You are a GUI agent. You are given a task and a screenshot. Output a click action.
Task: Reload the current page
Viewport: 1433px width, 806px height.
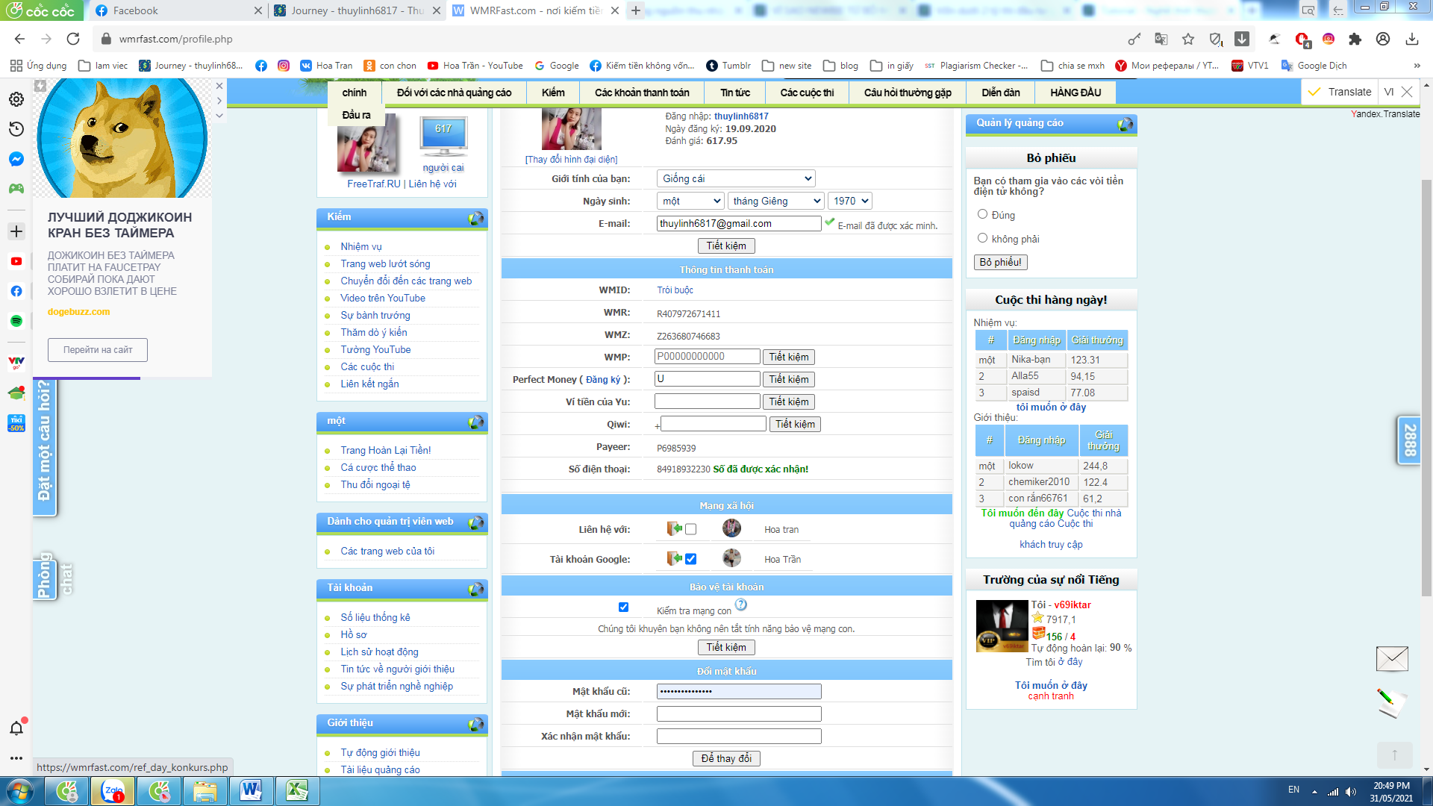[73, 39]
